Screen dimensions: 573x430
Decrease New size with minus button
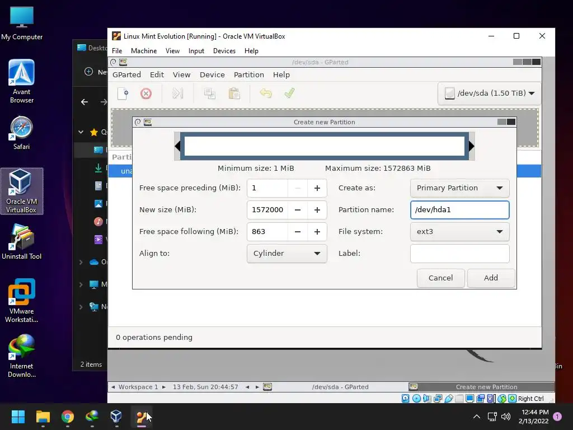click(x=298, y=210)
